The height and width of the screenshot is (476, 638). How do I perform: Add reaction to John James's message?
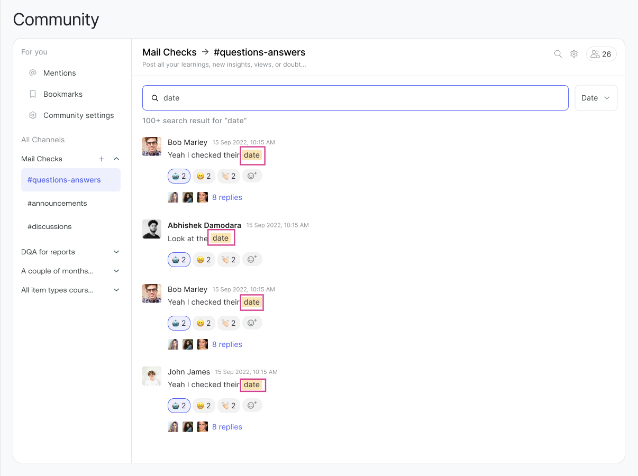point(252,405)
